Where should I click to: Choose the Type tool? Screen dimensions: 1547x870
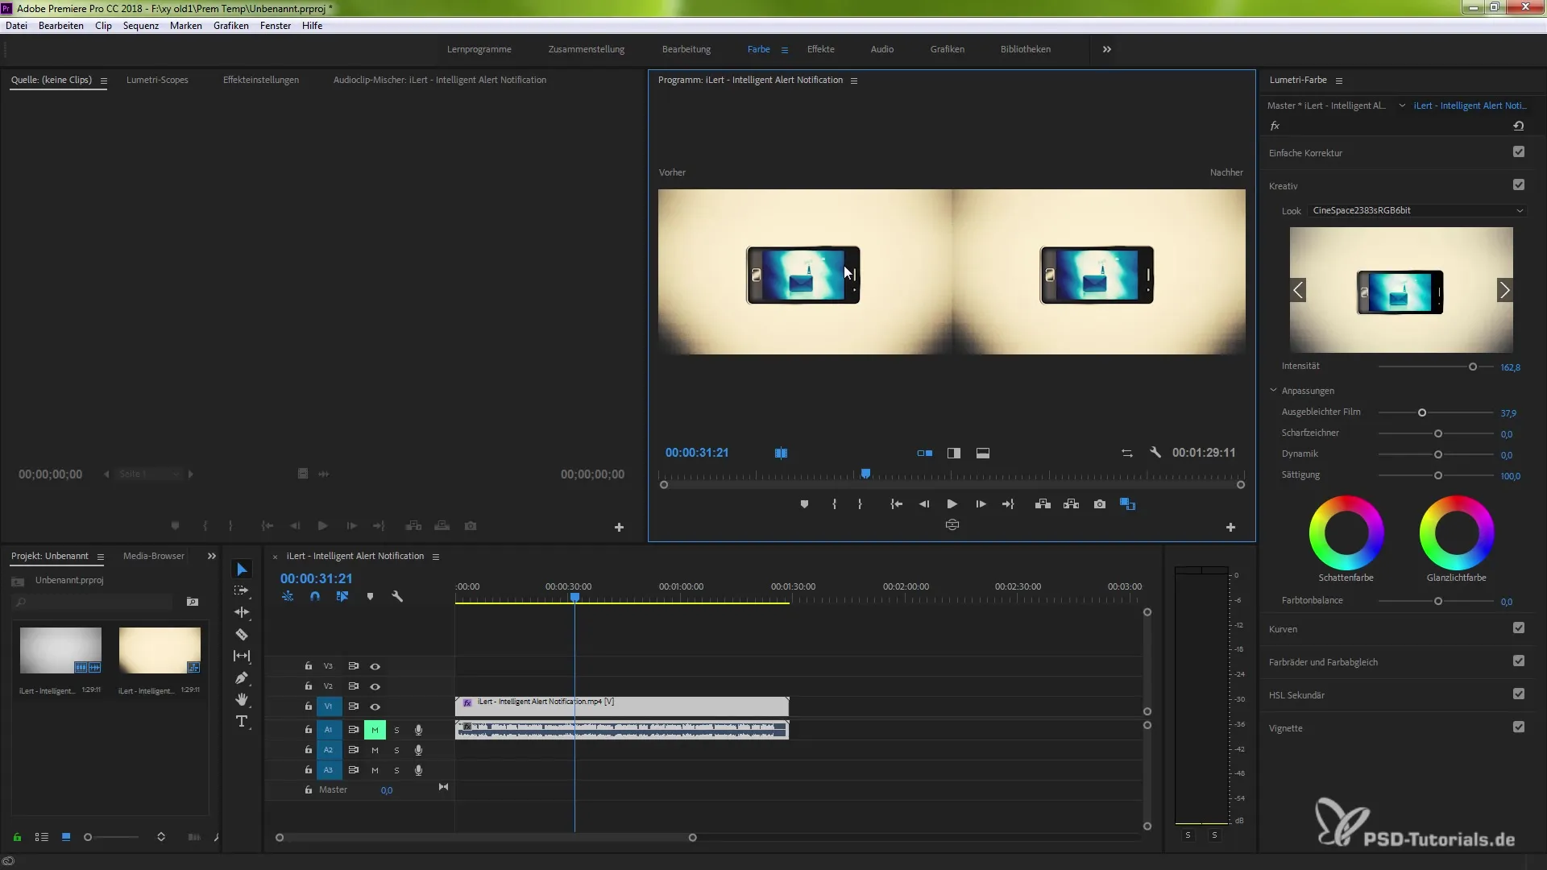click(242, 721)
